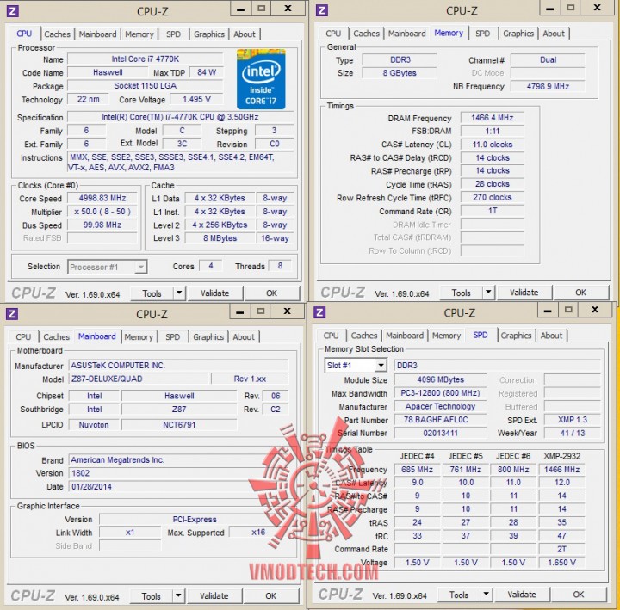Viewport: 620px width, 610px height.
Task: Click the Row Refresh 270 clocks value
Action: (493, 197)
